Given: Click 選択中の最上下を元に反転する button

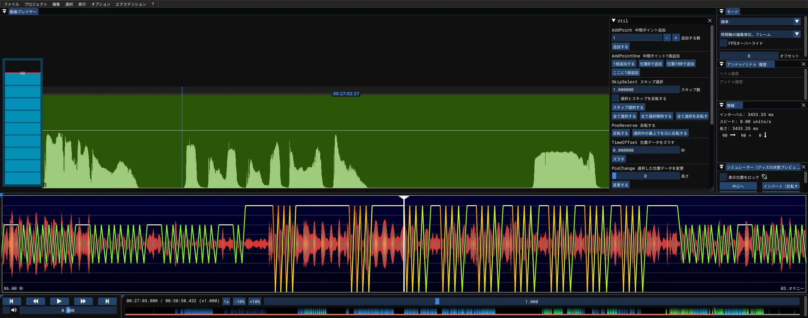Looking at the screenshot, I should pos(660,133).
